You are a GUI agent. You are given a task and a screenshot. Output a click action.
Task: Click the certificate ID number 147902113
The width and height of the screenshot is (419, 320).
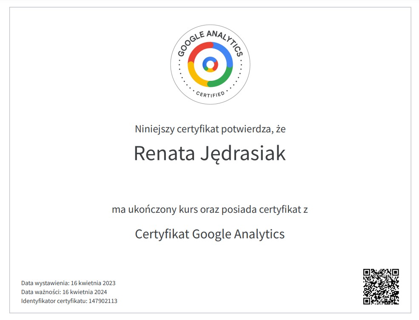pyautogui.click(x=103, y=301)
